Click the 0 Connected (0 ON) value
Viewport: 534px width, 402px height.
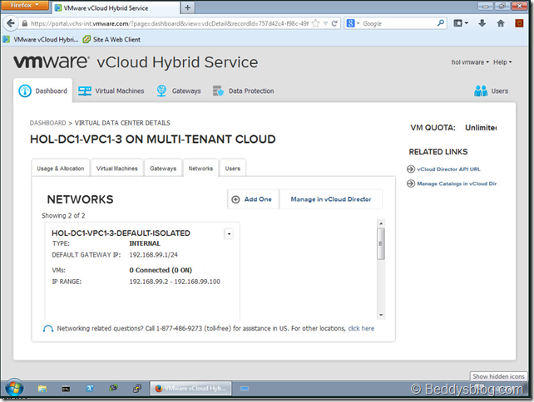[161, 270]
